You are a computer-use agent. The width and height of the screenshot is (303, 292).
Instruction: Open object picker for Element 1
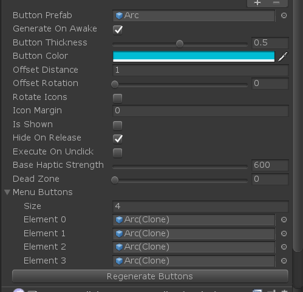tap(284, 233)
